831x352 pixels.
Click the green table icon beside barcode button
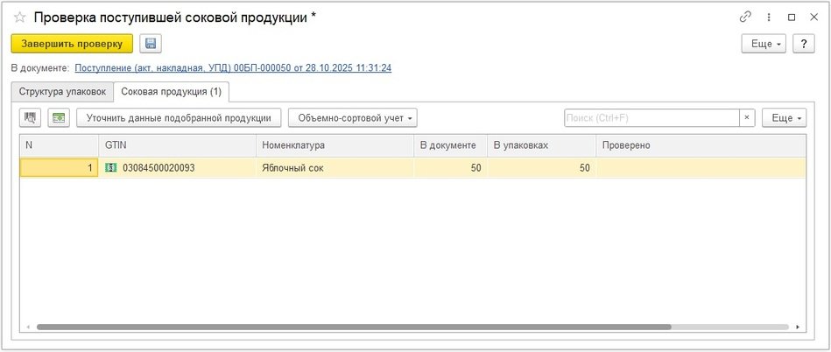pos(59,118)
